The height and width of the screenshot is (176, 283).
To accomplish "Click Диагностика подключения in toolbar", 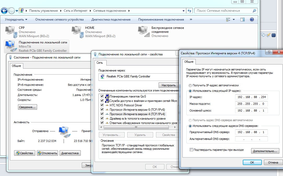I will click(111, 19).
